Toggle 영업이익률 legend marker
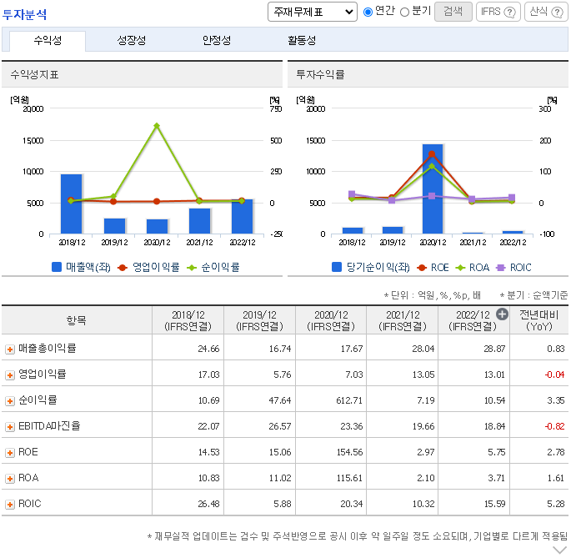Screen dimensions: 576x558 123,268
